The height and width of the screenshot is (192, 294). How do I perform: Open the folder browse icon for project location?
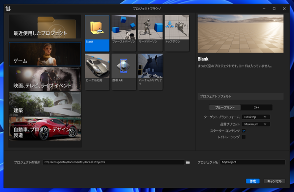coord(188,162)
